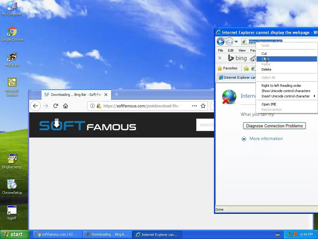Expand More information on the error page
This screenshot has height=239, width=318.
(244, 139)
